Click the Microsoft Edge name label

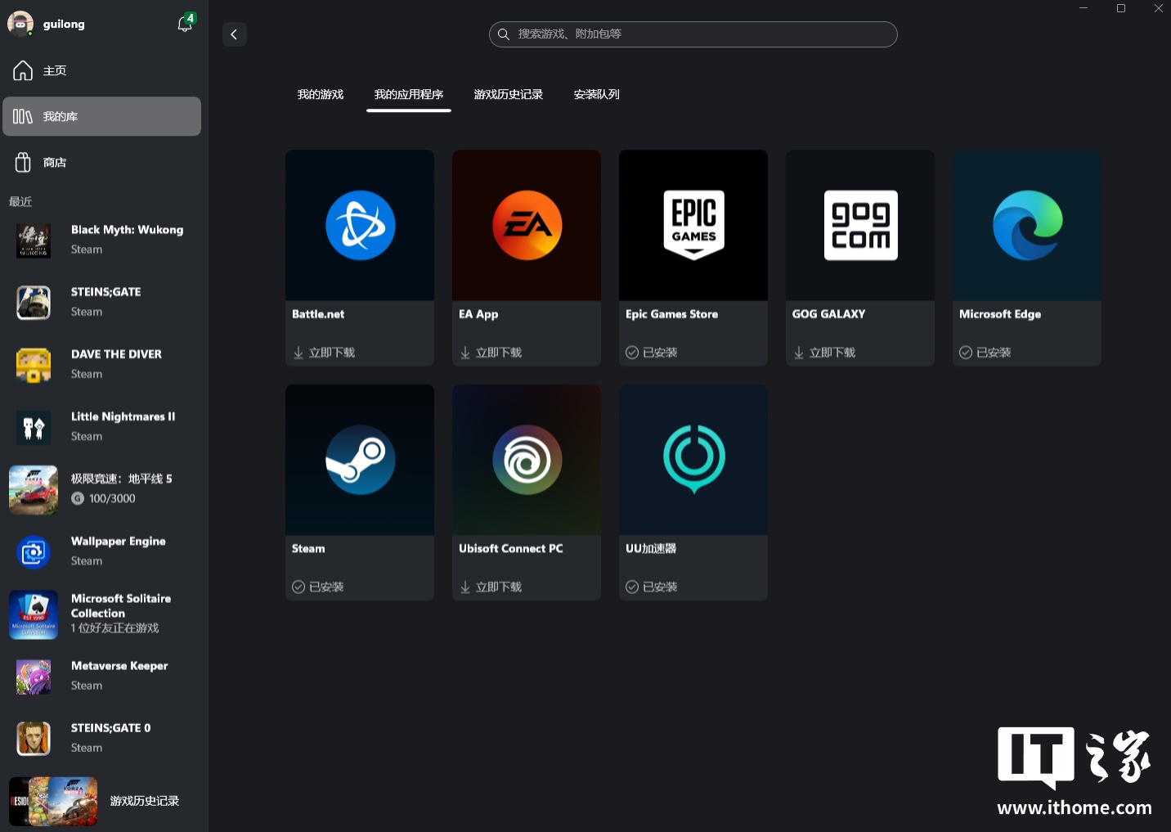[1000, 314]
